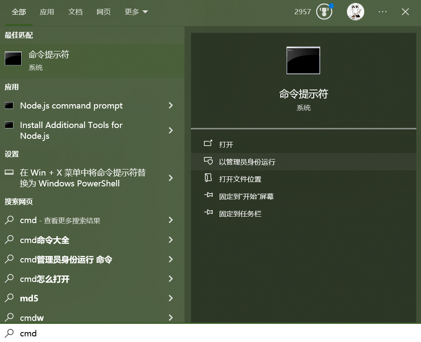421x342 pixels.
Task: Click search icon beside cmdw
Action: 9,317
